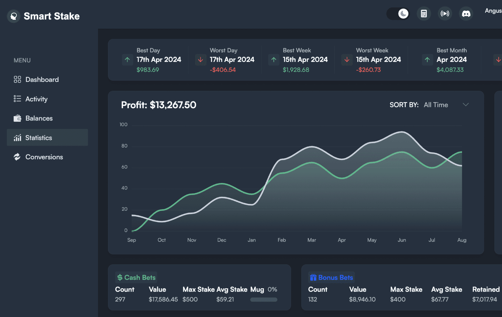Click the Retained amount $7,017.94
The width and height of the screenshot is (502, 317).
484,299
